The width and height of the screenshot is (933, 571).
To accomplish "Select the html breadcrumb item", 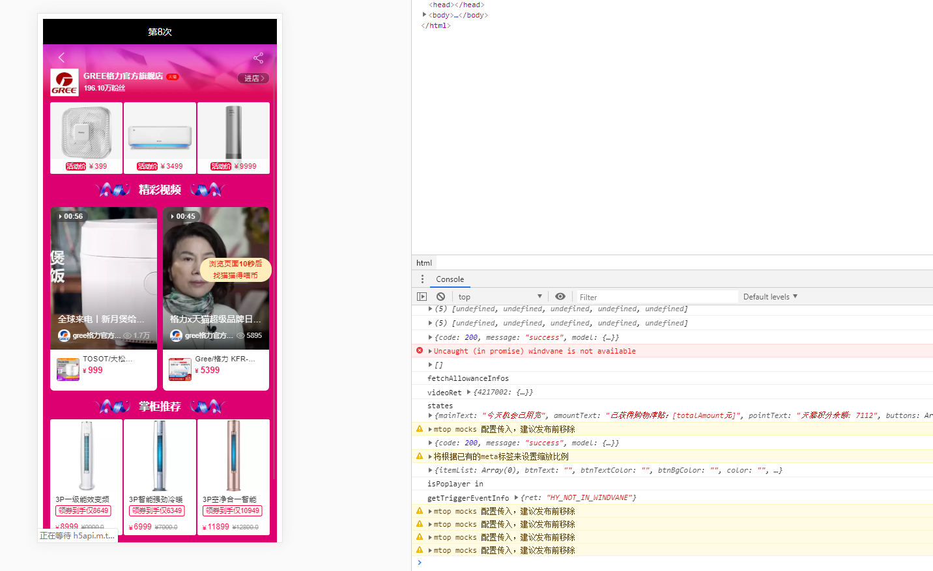I will coord(424,263).
